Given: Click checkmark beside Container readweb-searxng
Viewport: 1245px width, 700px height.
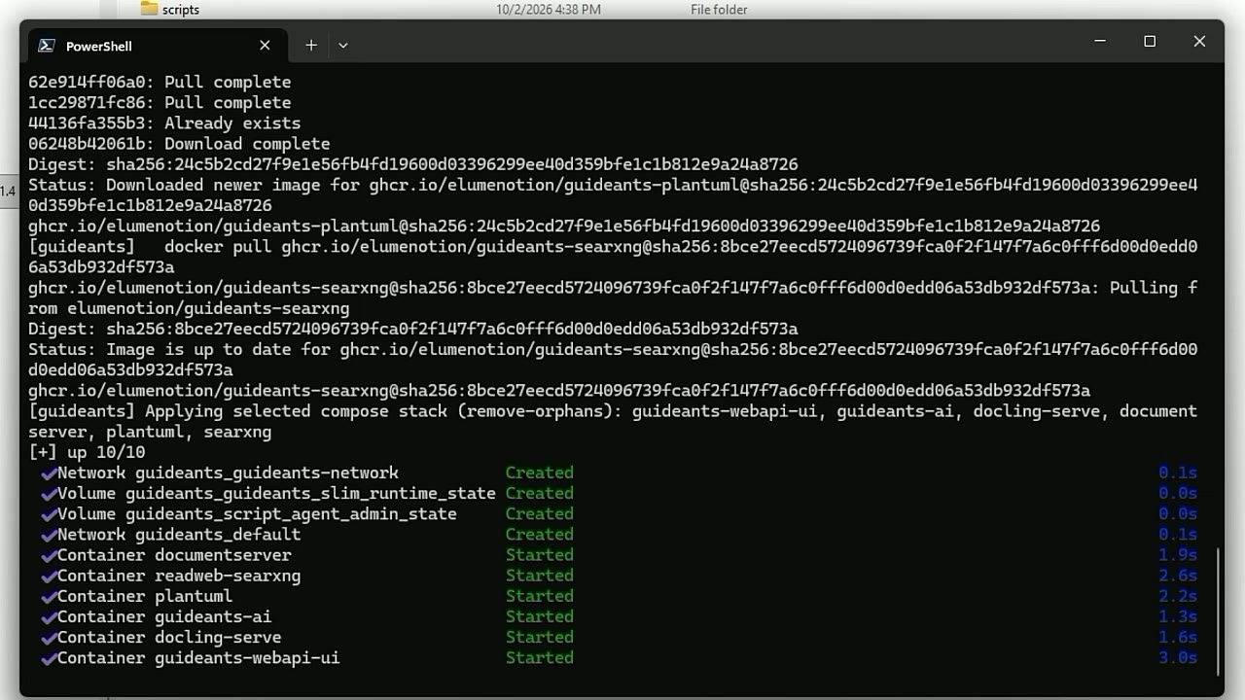Looking at the screenshot, I should (x=49, y=577).
